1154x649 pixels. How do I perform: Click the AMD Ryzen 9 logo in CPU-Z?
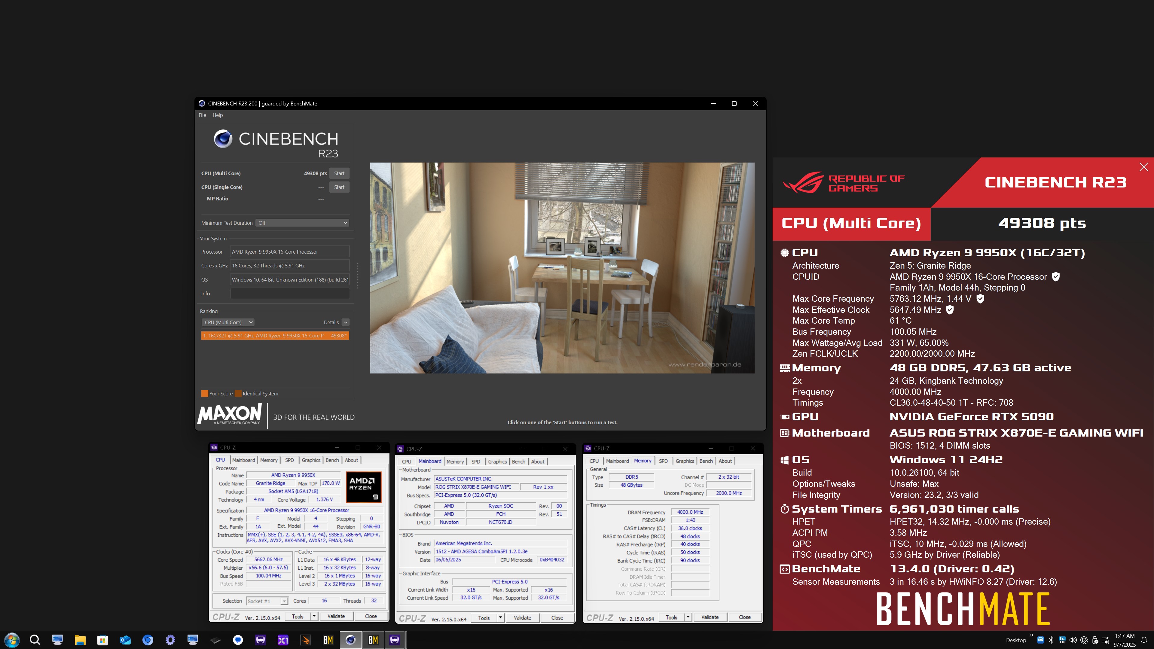(364, 487)
